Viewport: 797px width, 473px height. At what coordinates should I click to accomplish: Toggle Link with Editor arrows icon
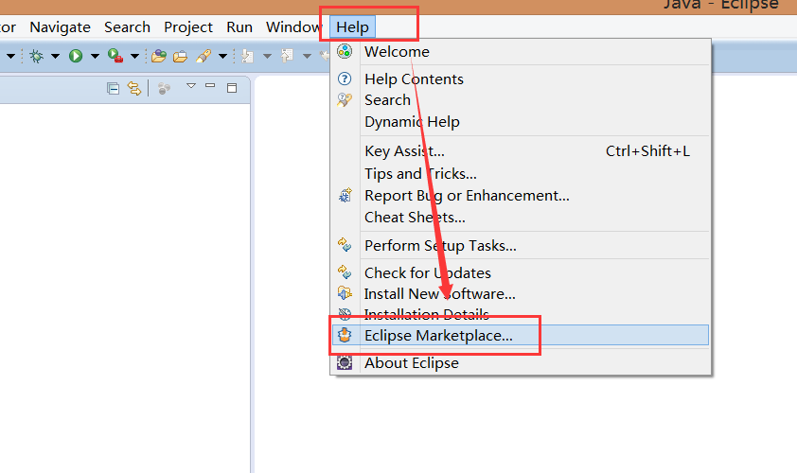[134, 88]
